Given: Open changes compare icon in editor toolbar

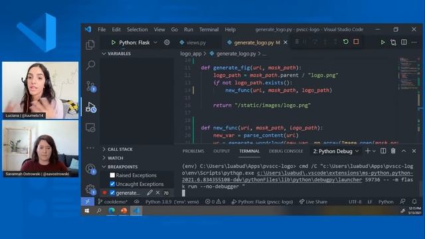Looking at the screenshot, I should point(393,42).
